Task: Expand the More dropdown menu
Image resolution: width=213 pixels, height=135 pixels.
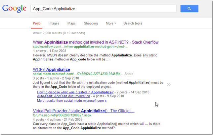Action: [111, 23]
